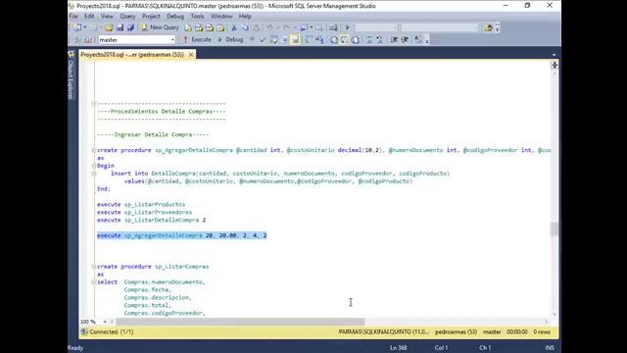
Task: Open the Window menu
Action: coord(221,17)
